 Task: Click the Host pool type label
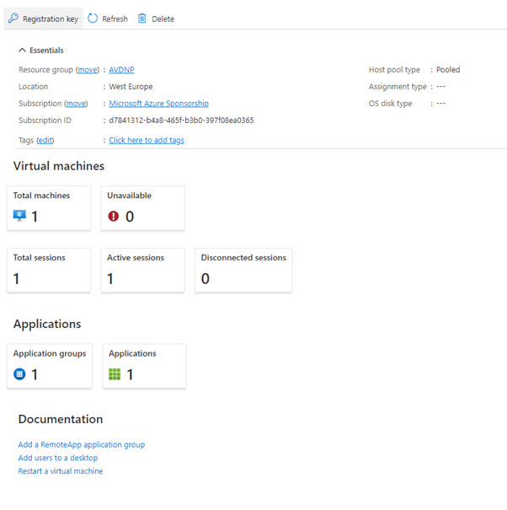(394, 70)
